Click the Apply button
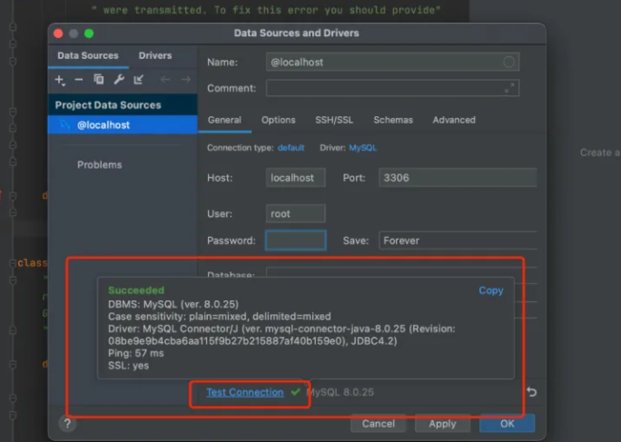621x442 pixels. 442,424
